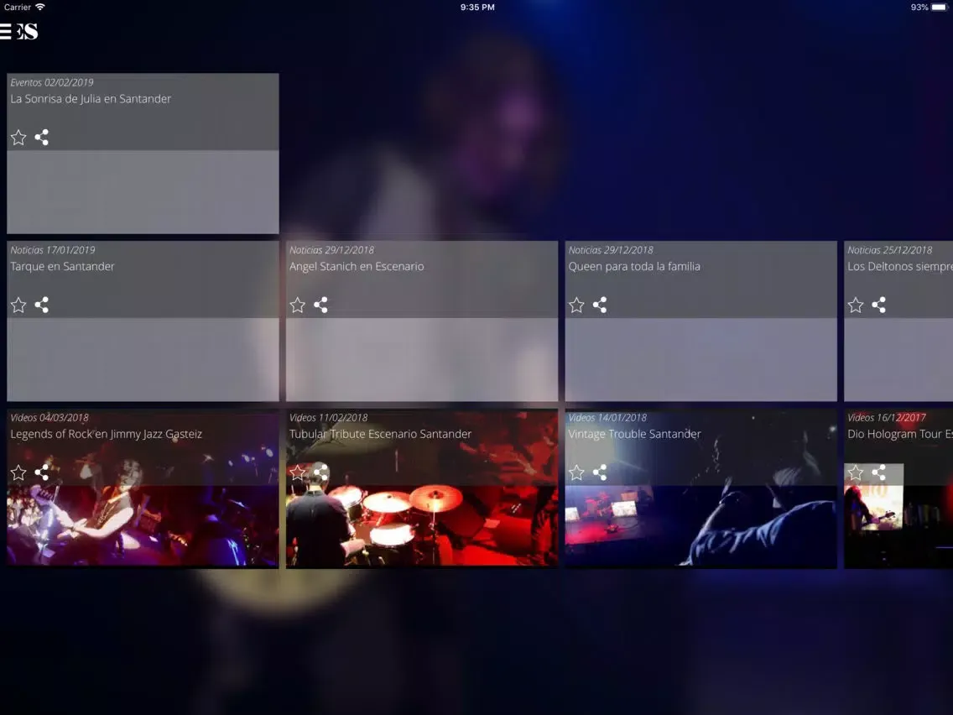Screen dimensions: 953x715
Task: Select the Videos 14/01/2018 label
Action: [x=607, y=418]
